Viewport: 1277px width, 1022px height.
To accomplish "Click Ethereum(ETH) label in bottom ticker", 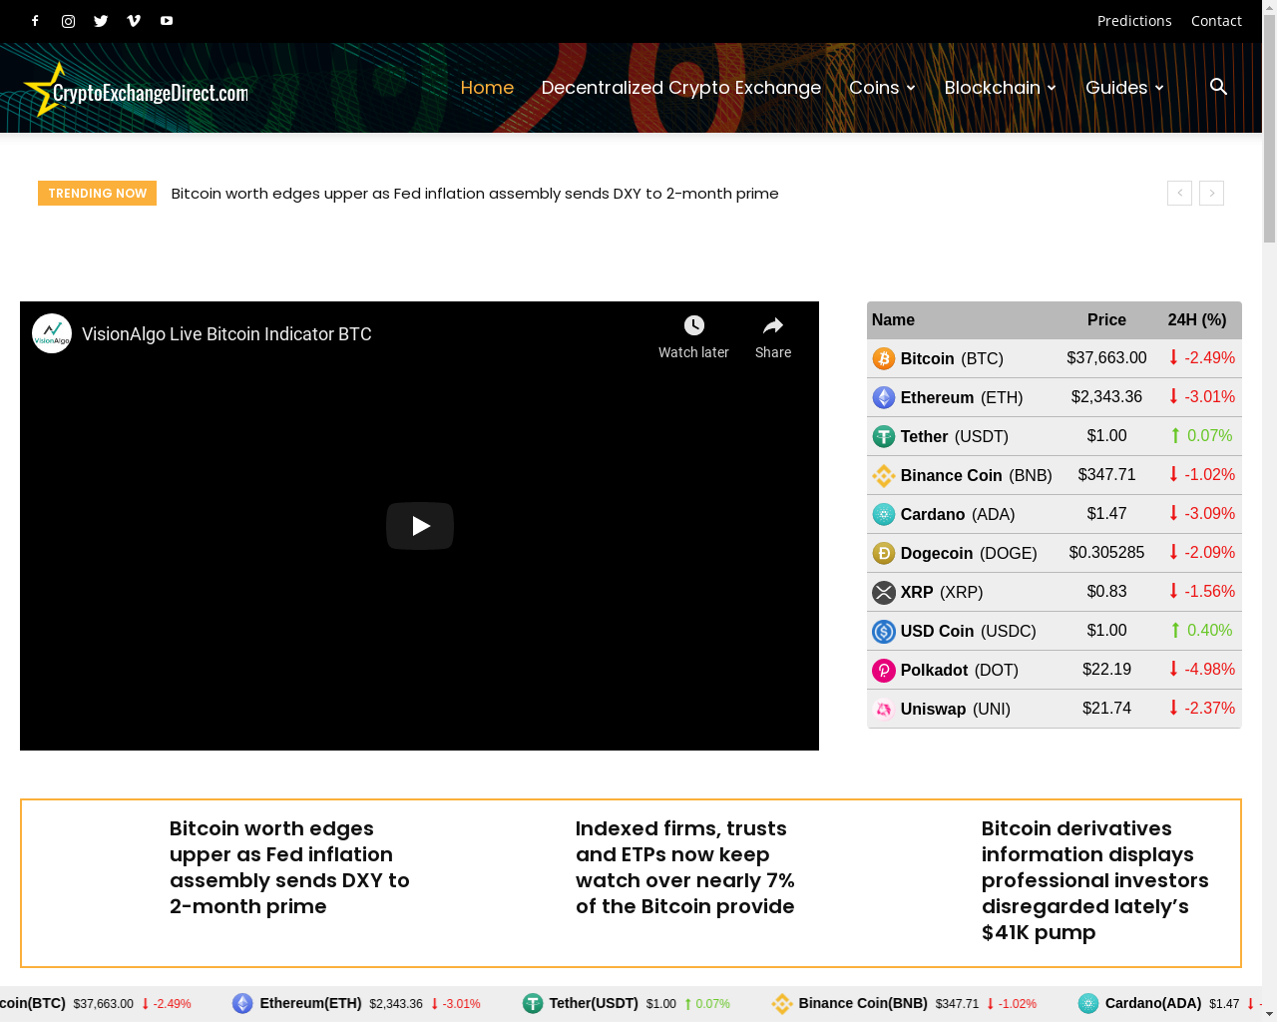I will pyautogui.click(x=310, y=1003).
